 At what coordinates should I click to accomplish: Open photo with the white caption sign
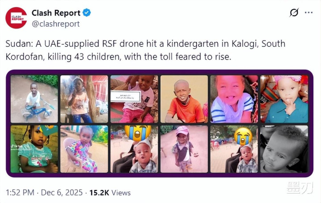(x=134, y=99)
